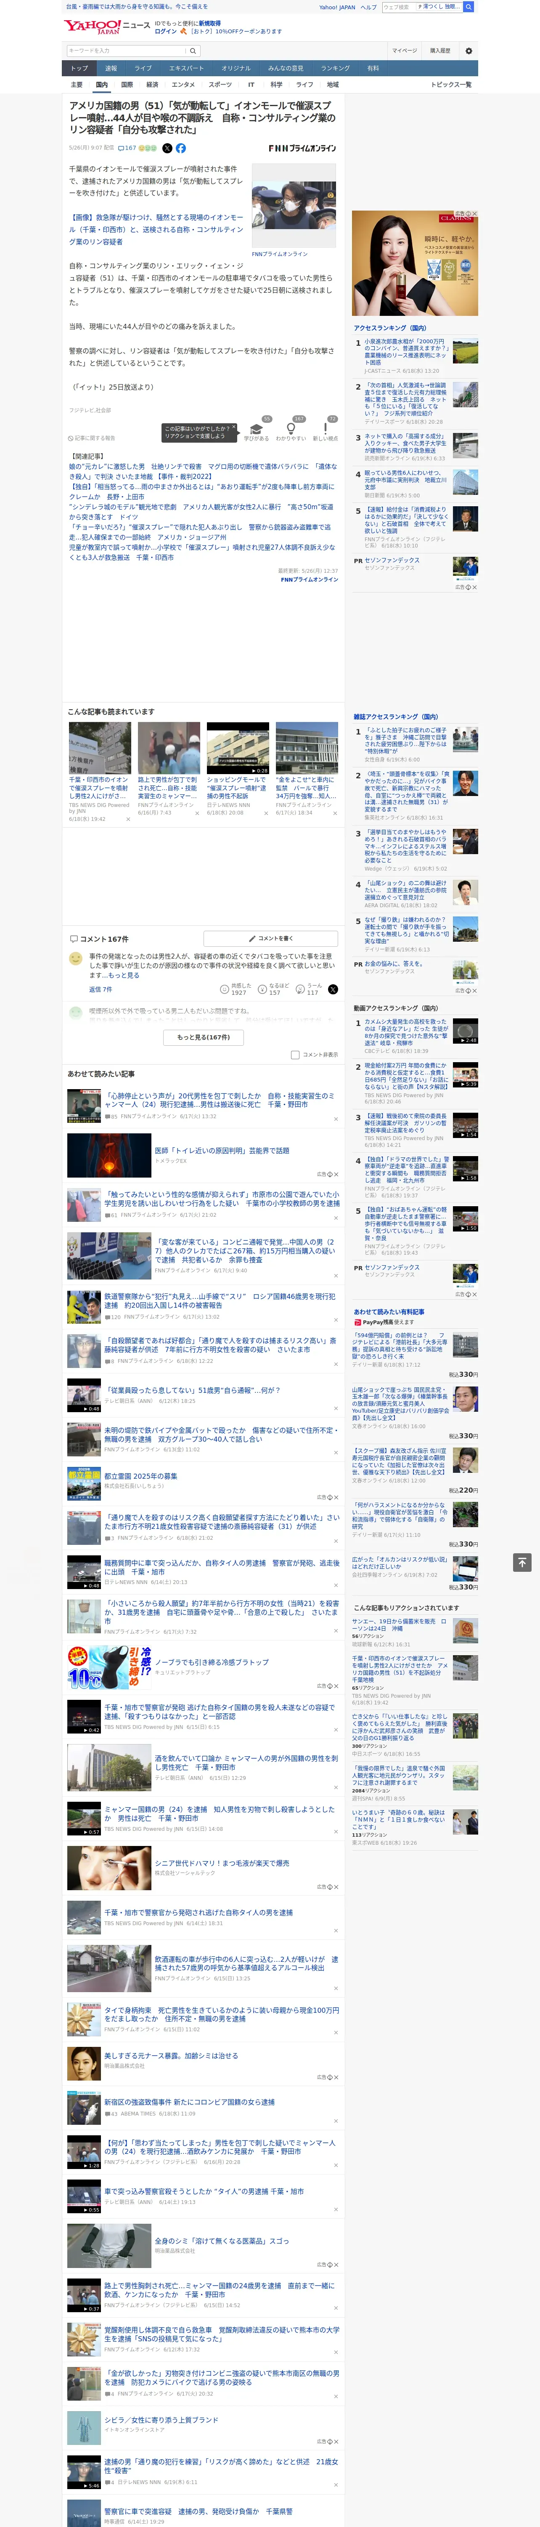Open article 「心肺停止という声が」20代男性を包丁で刺したか
The image size is (540, 2527).
pos(220,1100)
